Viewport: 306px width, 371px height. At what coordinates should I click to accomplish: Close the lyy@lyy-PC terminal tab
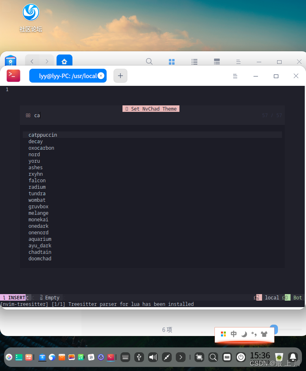click(x=101, y=76)
